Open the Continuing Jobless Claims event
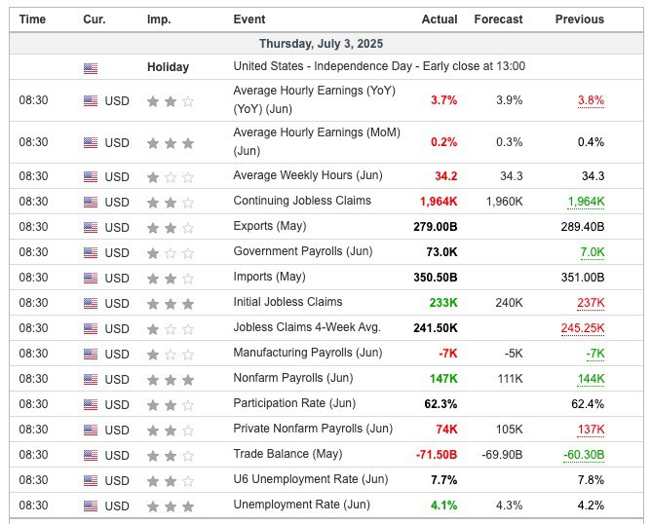The height and width of the screenshot is (524, 651). tap(301, 201)
